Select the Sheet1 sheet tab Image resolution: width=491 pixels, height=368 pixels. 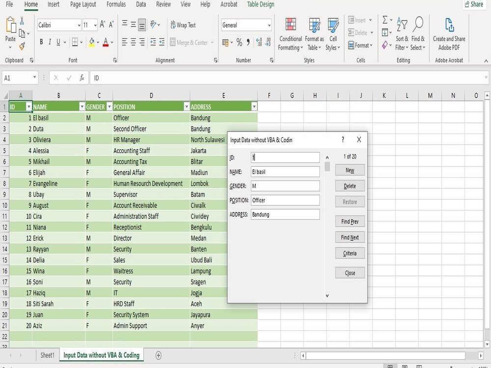pos(47,355)
